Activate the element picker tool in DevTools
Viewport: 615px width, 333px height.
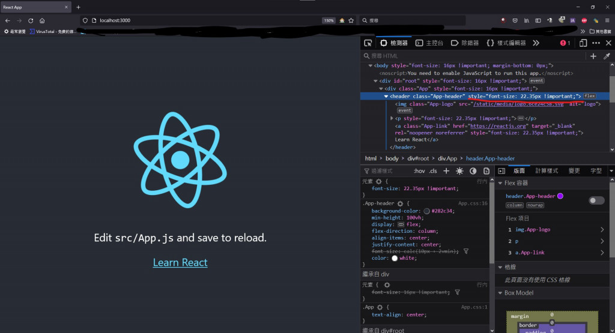click(368, 43)
